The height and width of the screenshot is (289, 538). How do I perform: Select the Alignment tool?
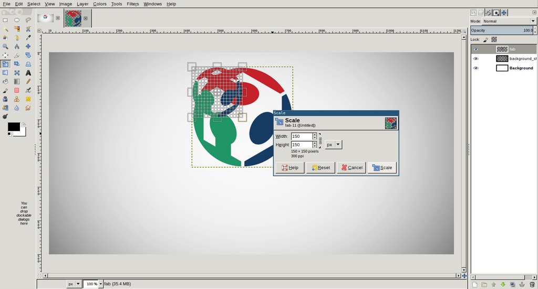(x=5, y=55)
